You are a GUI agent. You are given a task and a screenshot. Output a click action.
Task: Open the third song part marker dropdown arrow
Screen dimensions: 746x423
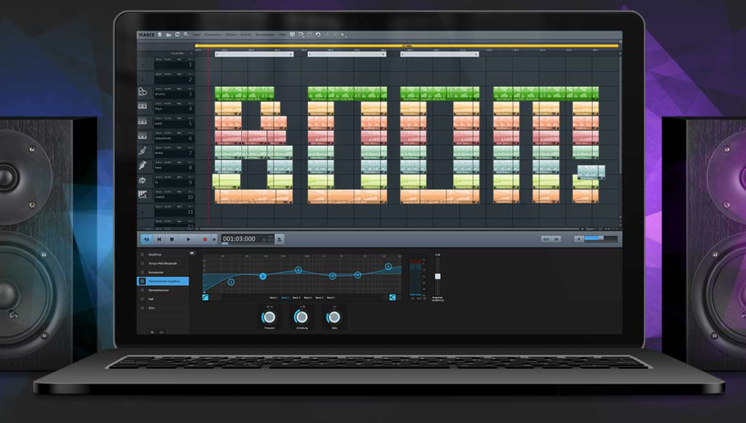coord(476,55)
